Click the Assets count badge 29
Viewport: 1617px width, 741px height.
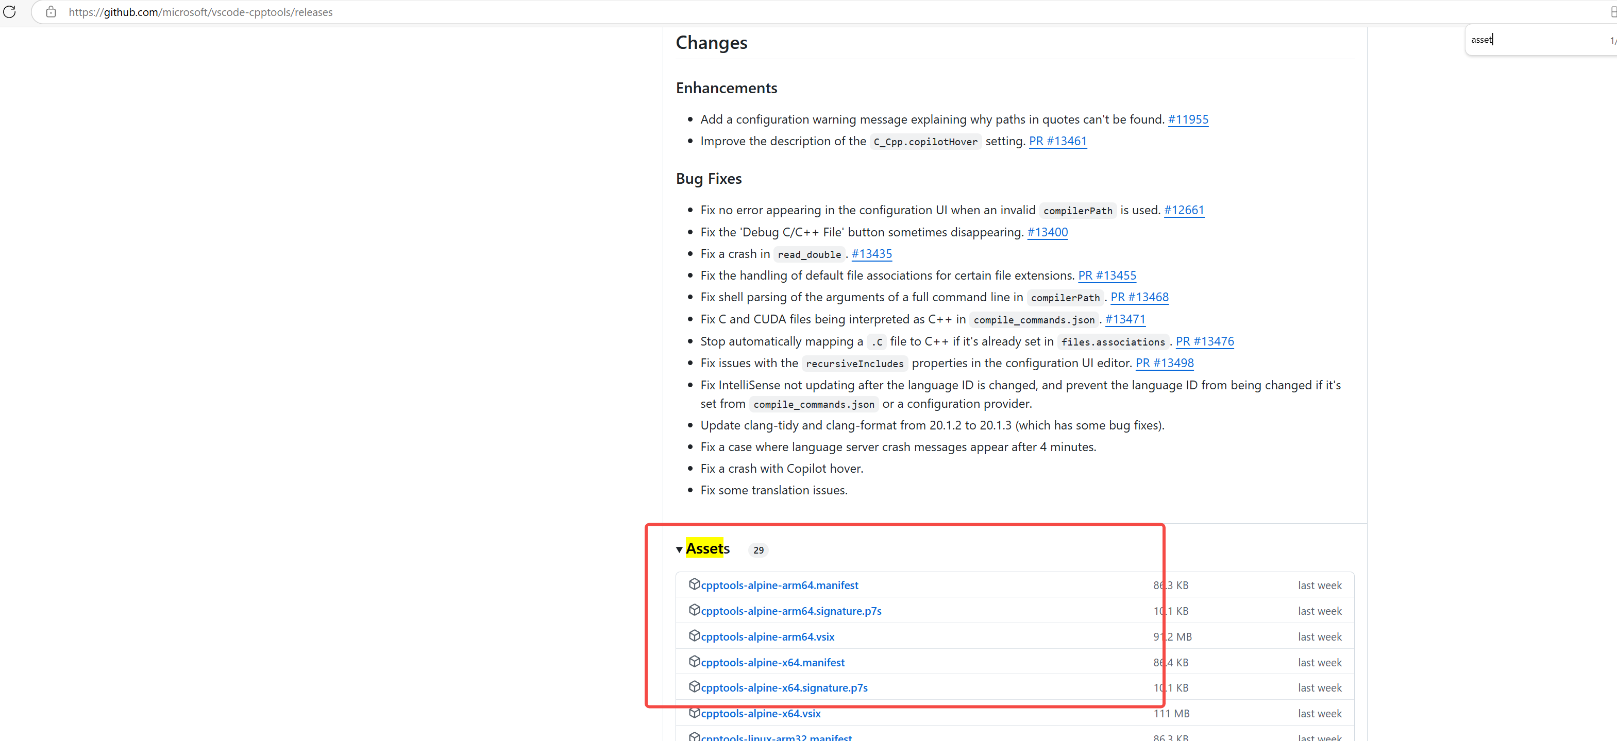tap(759, 550)
